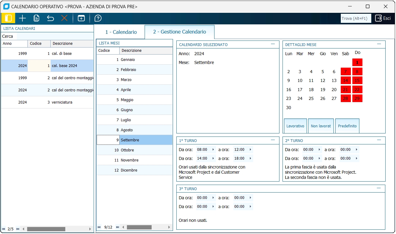Click the duplicate document toolbar icon
Viewport: 396px width, 234px height.
point(36,18)
